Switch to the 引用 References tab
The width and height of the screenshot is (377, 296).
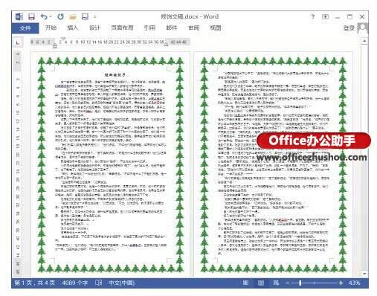pos(149,28)
